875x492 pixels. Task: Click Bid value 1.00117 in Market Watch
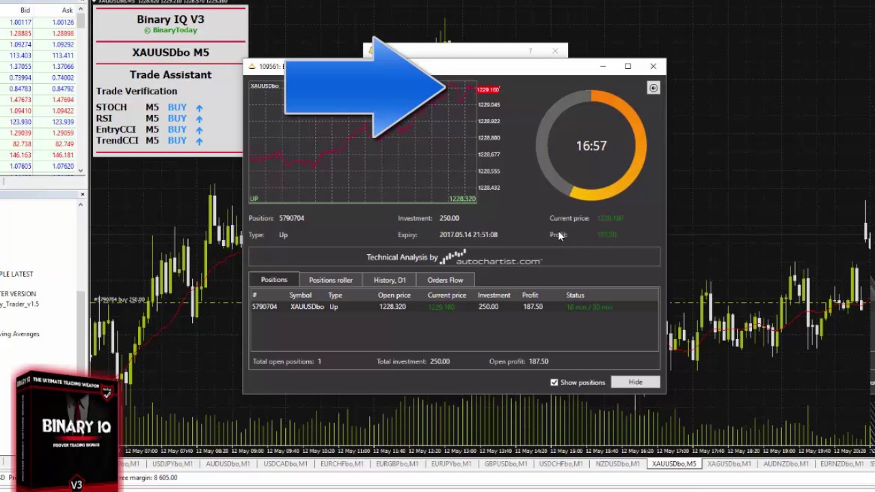tap(21, 23)
